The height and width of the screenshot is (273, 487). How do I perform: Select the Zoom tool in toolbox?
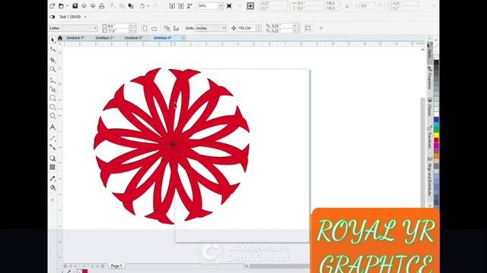click(x=53, y=69)
